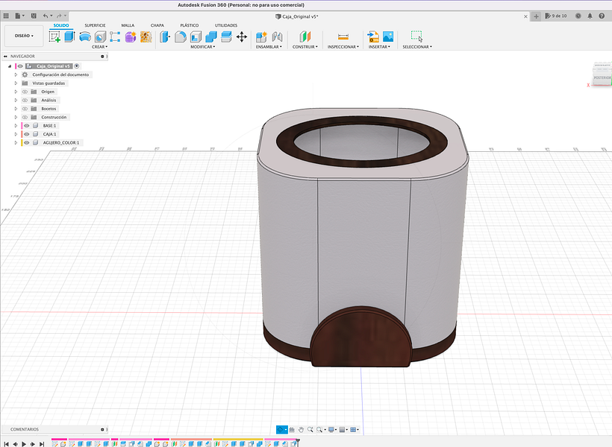Open the UTILIDADES tab

[226, 25]
